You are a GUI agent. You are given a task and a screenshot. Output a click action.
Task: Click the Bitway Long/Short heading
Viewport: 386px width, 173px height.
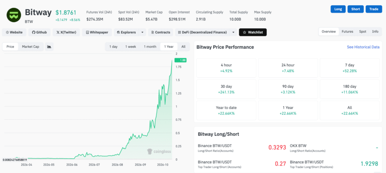click(x=219, y=134)
